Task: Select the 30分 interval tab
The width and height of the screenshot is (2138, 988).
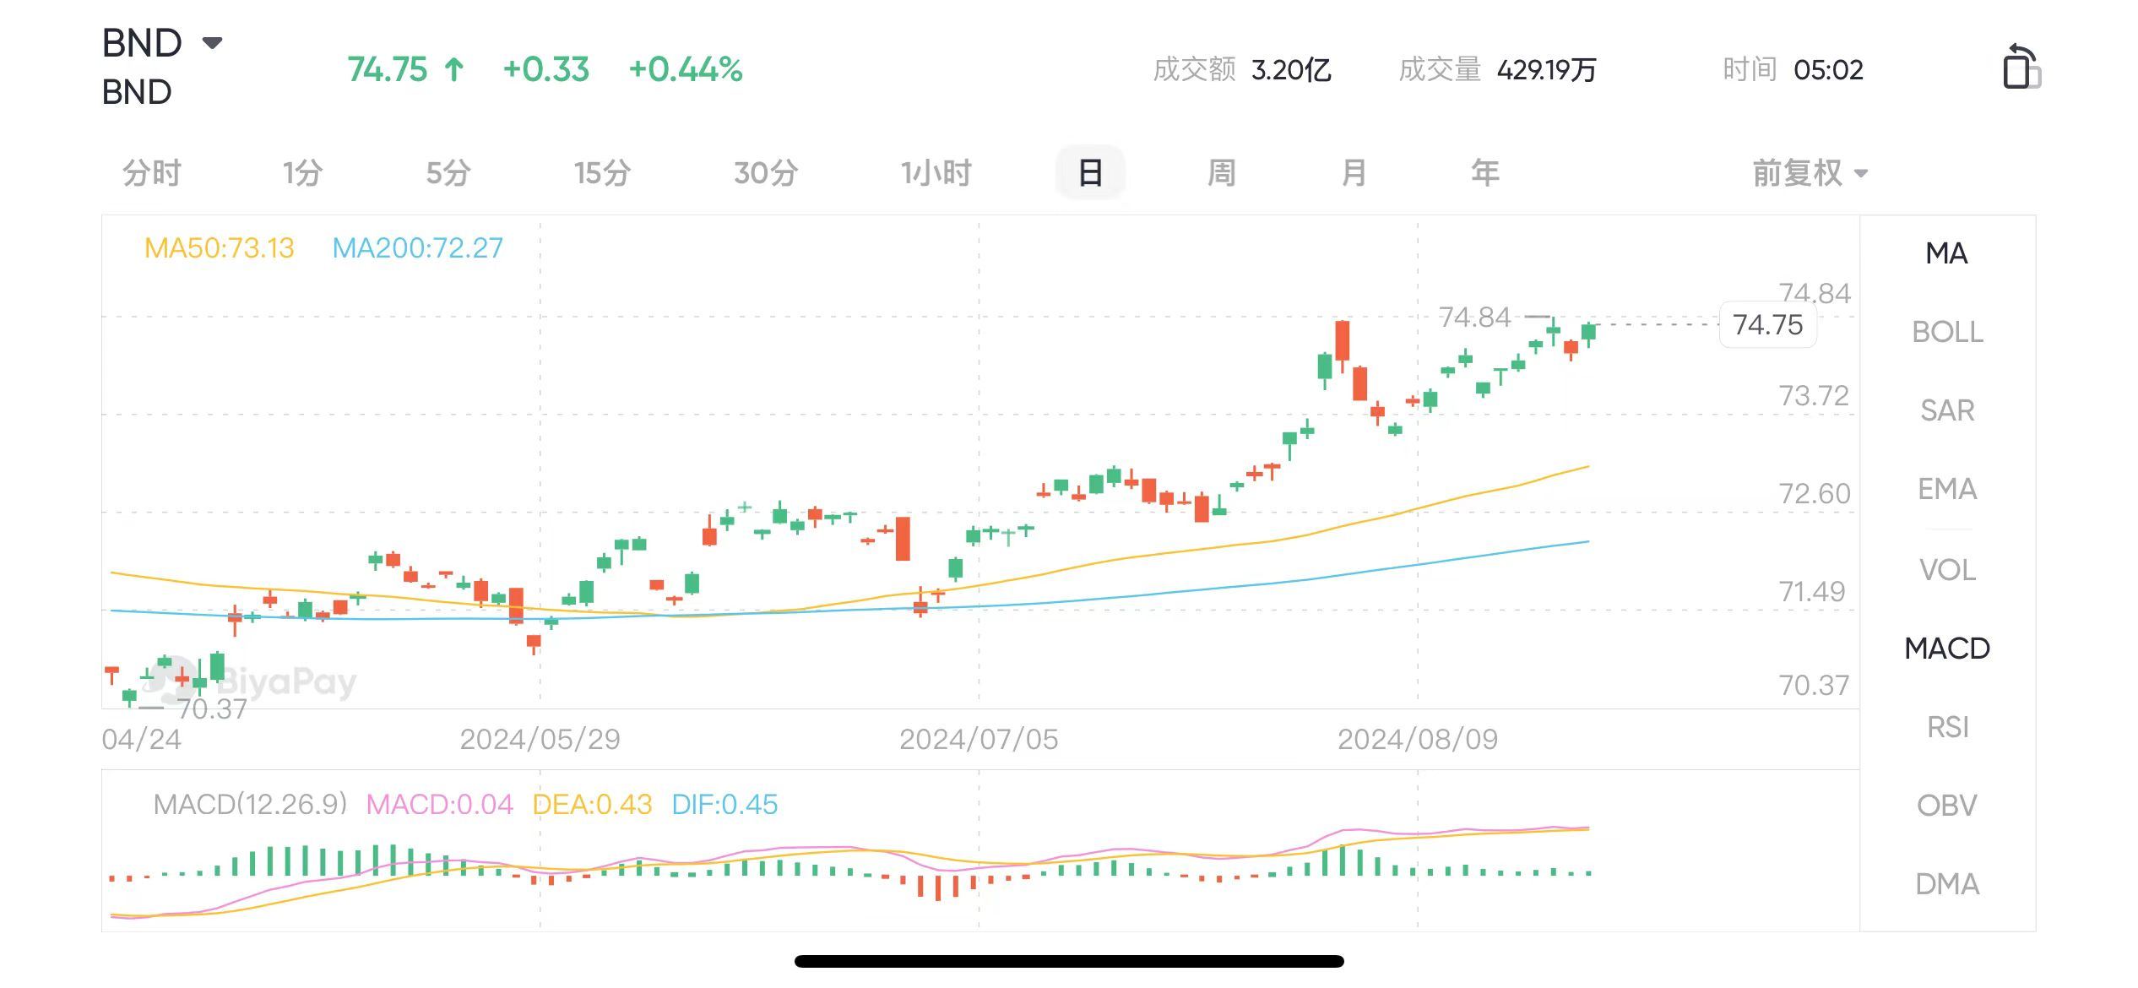Action: click(766, 173)
